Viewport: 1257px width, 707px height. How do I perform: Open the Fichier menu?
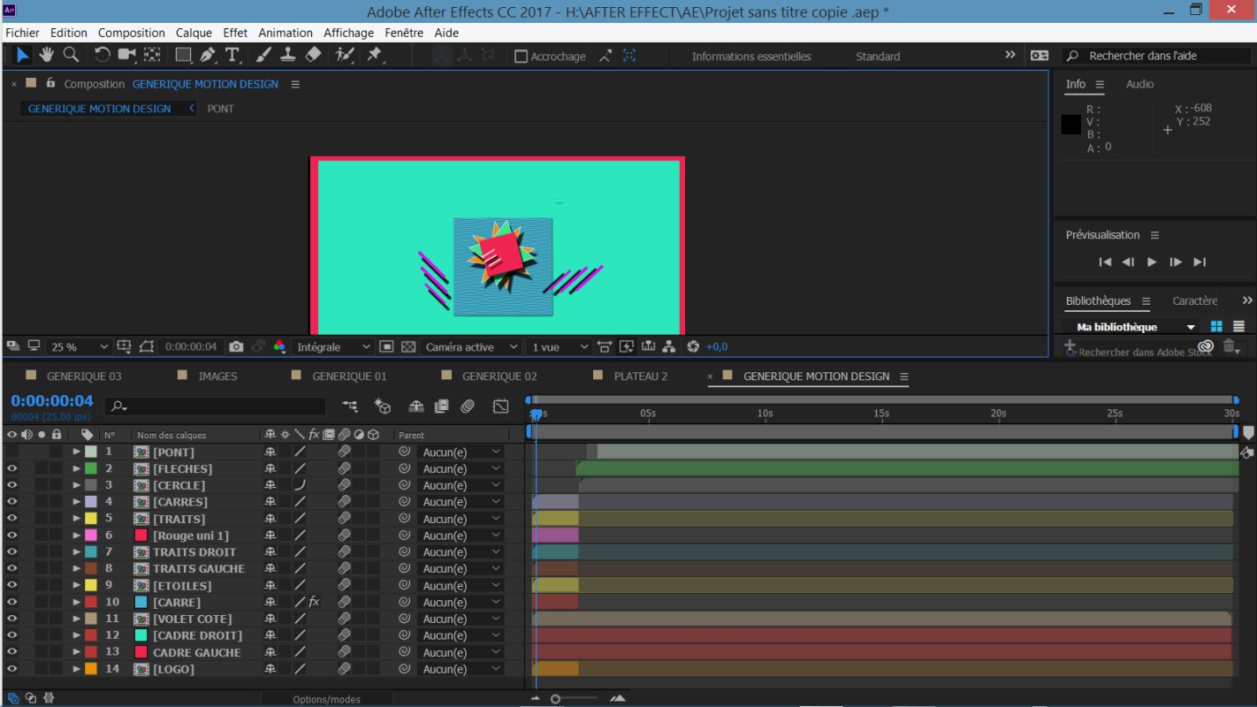22,33
